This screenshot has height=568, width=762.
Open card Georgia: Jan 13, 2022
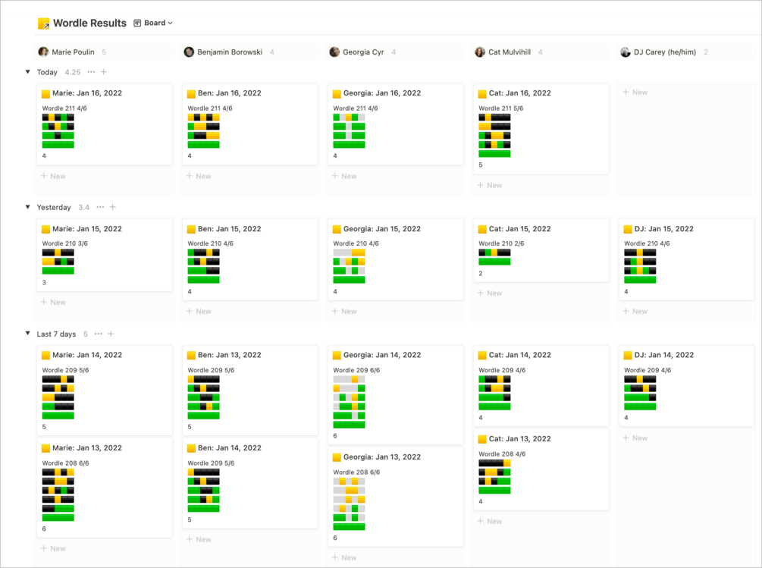[x=396, y=497]
